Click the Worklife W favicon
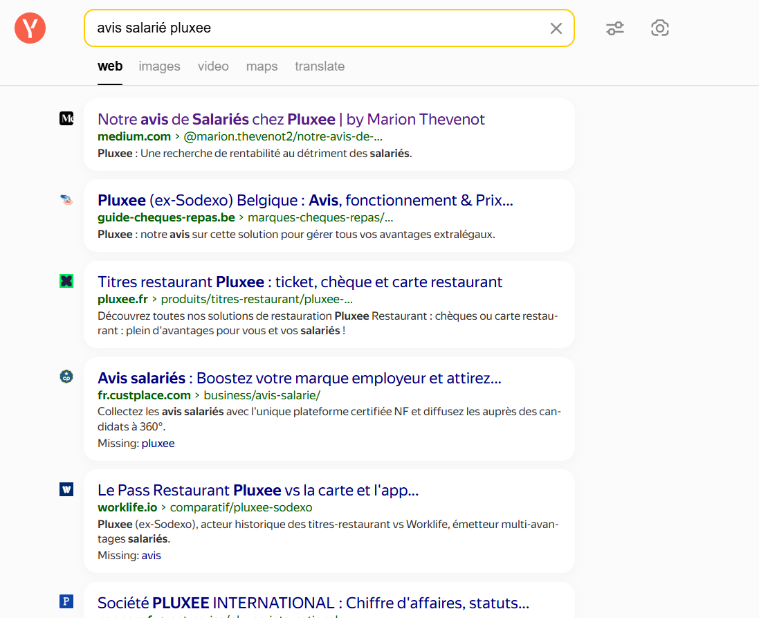This screenshot has height=618, width=759. 66,489
